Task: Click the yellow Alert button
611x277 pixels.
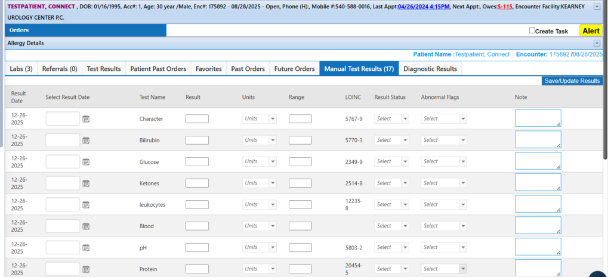Action: click(x=591, y=31)
